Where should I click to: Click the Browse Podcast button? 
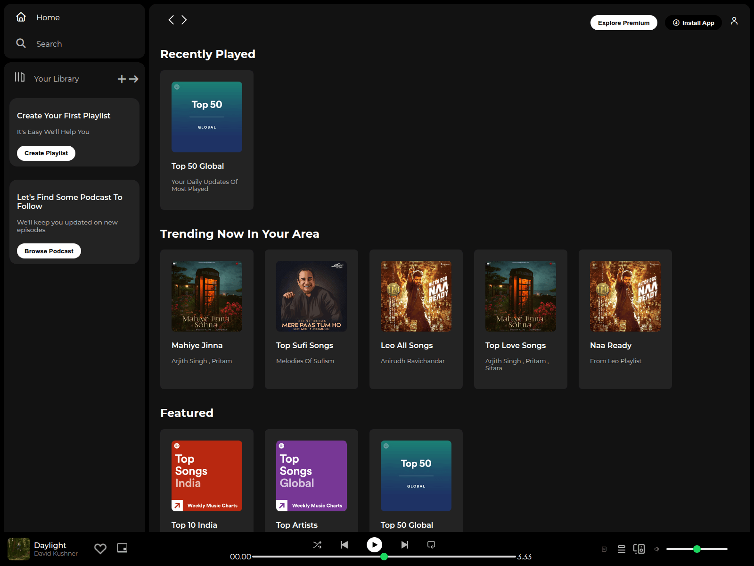coord(49,251)
